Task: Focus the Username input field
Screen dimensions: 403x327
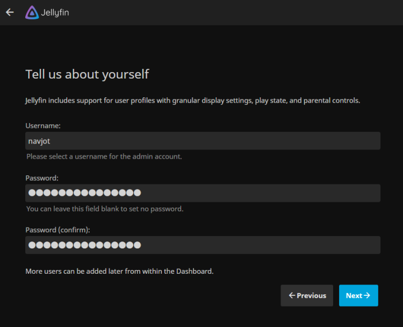Action: pos(203,141)
